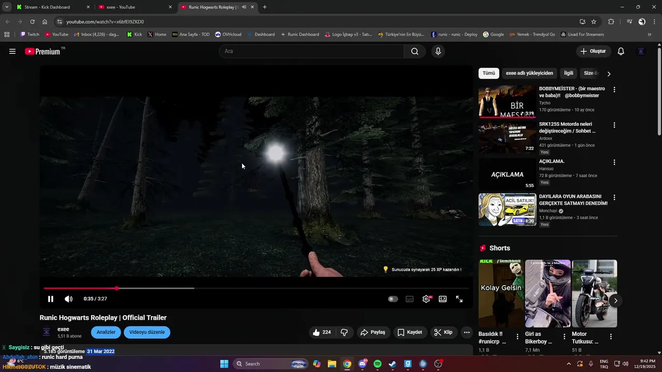Screen dimensions: 662x372
Task: Click the address bar URL
Action: [105, 22]
